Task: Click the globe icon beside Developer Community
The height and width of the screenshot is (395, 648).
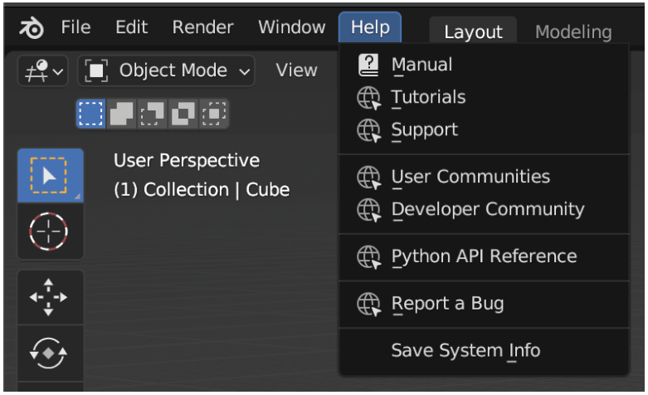Action: pos(368,210)
